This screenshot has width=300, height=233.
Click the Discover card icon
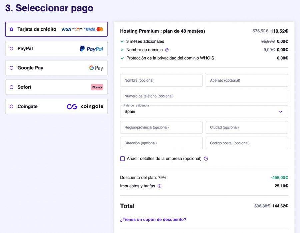77,29
